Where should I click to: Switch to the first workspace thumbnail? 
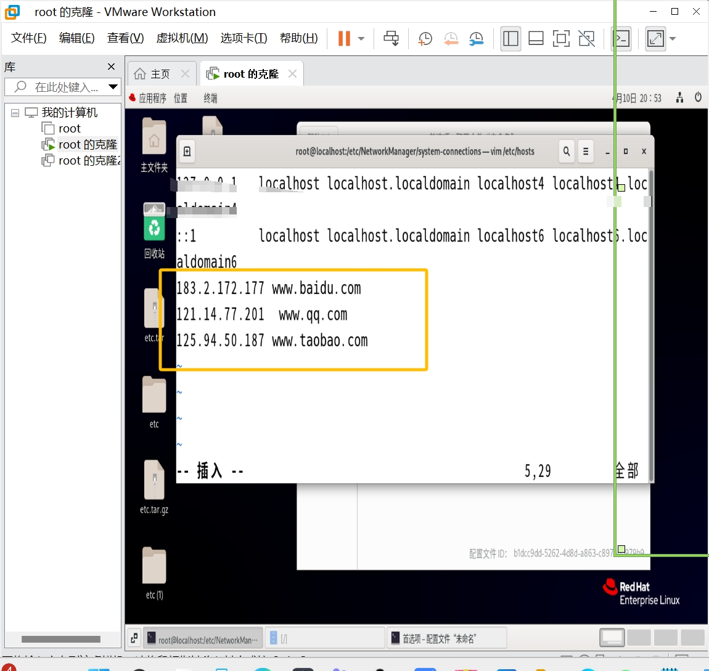[x=612, y=638]
